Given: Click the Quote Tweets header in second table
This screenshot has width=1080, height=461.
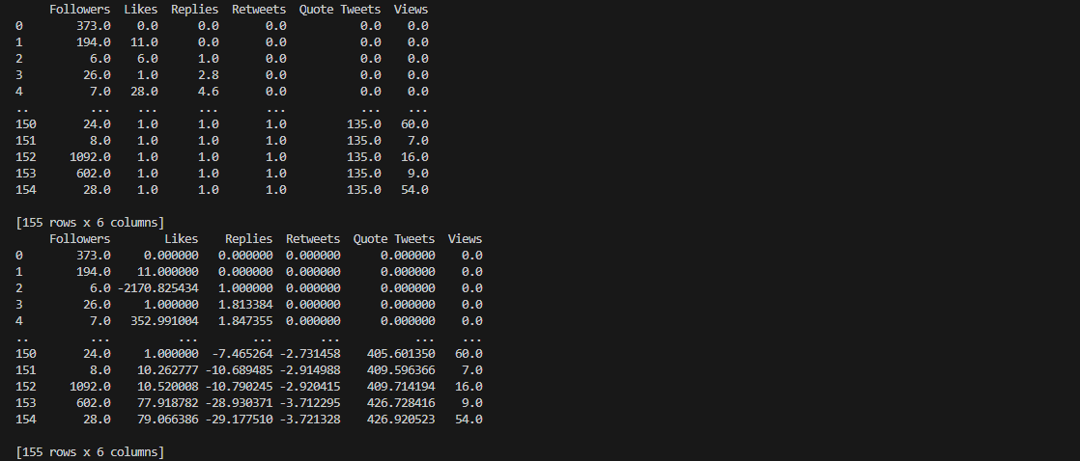Looking at the screenshot, I should (394, 239).
